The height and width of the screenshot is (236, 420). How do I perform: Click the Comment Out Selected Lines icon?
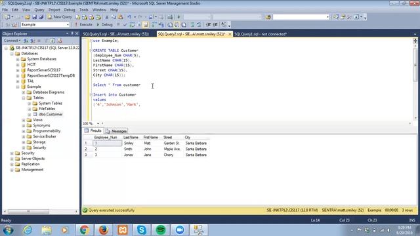pyautogui.click(x=192, y=25)
